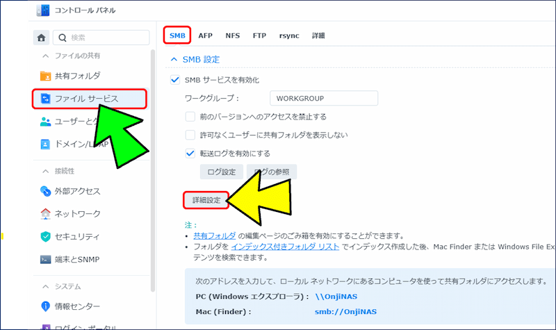Open the Info Center (情報センター) icon
The height and width of the screenshot is (330, 556).
pos(45,306)
